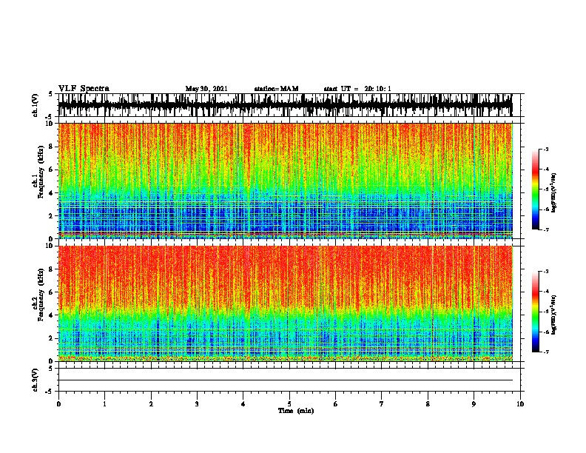Click time tick label "5" on x-axis
The image size is (586, 453).
click(289, 404)
